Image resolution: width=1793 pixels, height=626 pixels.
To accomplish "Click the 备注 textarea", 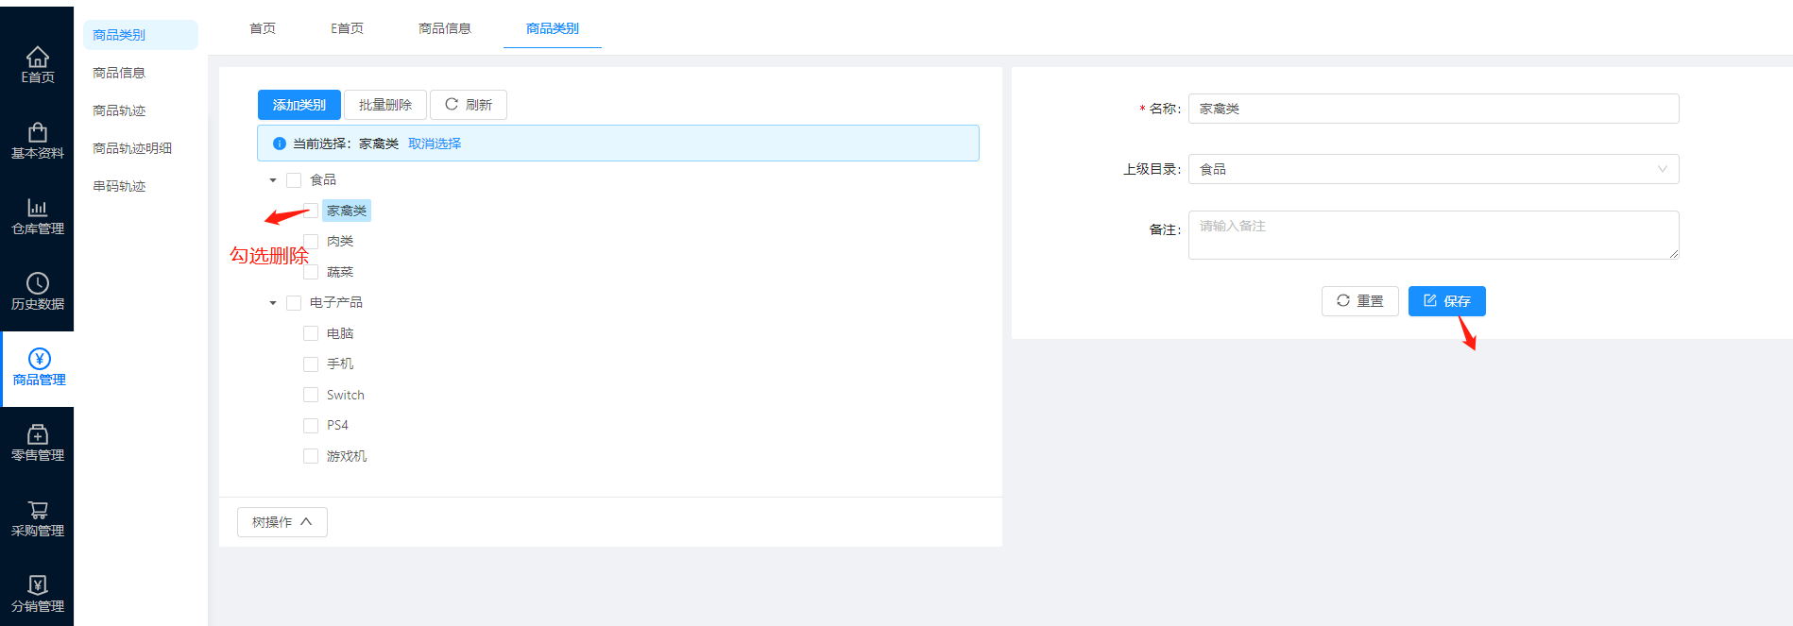I will 1433,235.
